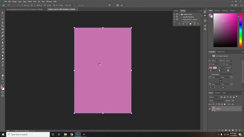This screenshot has width=244, height=137.
Task: Click the foreground color swatch in toolbar
Action: click(2, 88)
